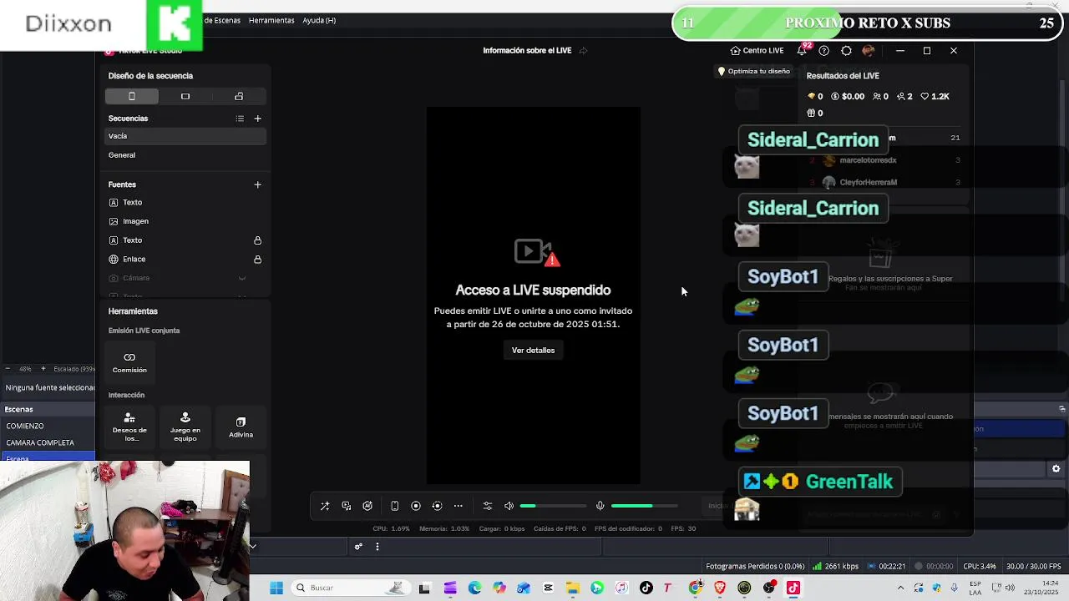
Task: Add a new sequence with plus icon
Action: pos(257,119)
